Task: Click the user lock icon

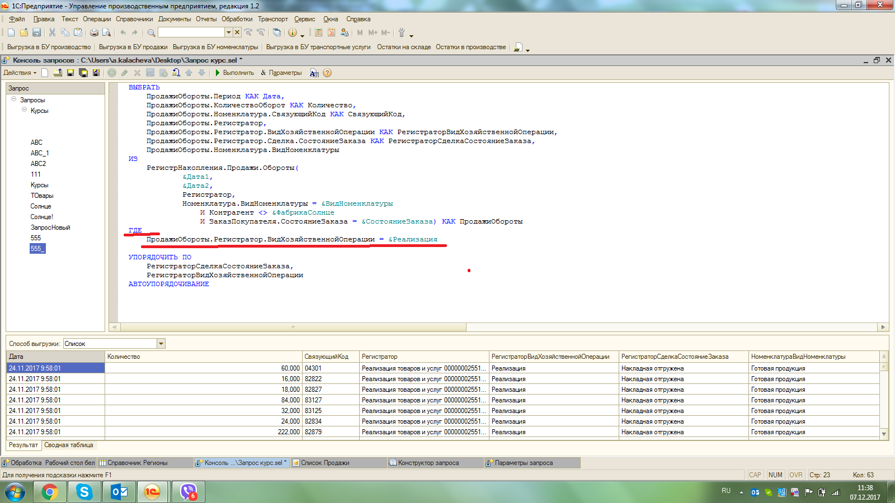Action: pyautogui.click(x=344, y=32)
